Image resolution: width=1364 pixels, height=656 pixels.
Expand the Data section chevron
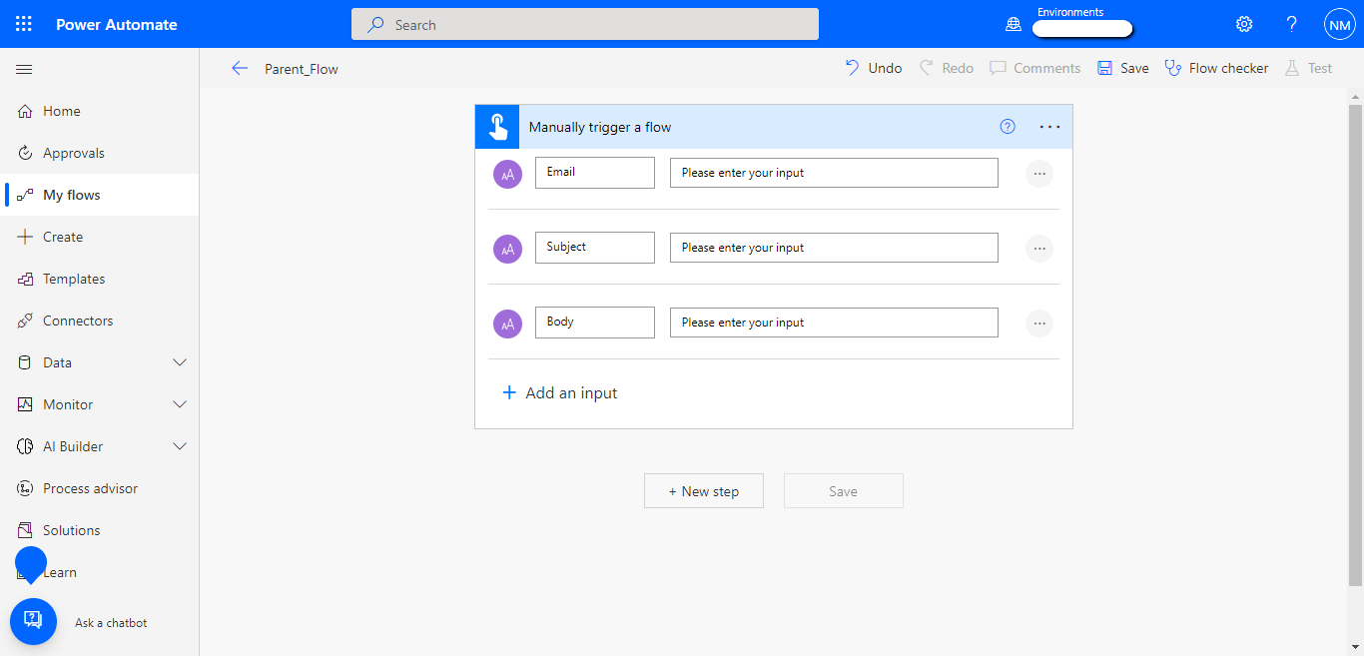pyautogui.click(x=180, y=362)
